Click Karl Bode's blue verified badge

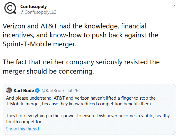point(37,91)
